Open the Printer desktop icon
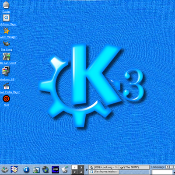The image size is (175, 175). 6,5
